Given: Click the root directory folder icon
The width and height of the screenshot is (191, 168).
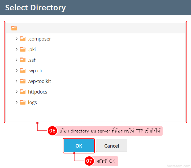Looking at the screenshot, I should (x=14, y=28).
